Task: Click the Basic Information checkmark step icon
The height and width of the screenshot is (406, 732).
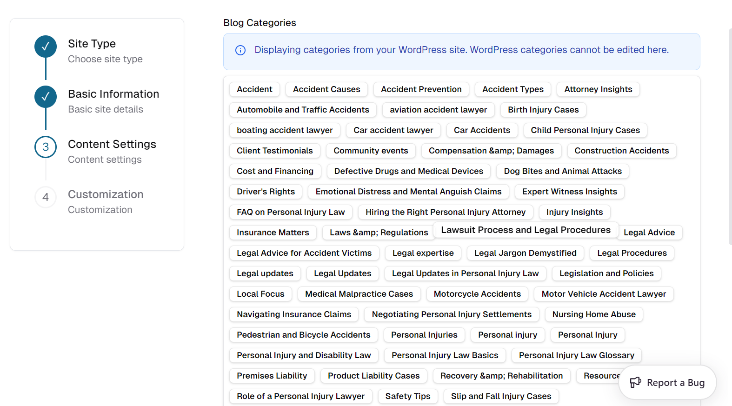Action: (46, 97)
